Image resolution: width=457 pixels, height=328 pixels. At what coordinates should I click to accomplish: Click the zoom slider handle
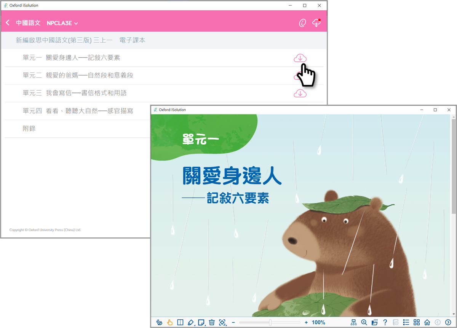[x=270, y=322]
